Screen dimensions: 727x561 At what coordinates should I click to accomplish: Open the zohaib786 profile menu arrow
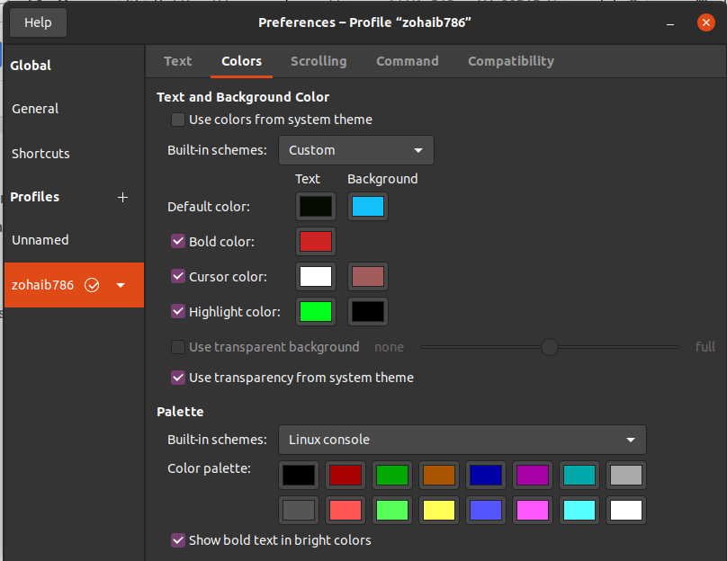point(121,286)
